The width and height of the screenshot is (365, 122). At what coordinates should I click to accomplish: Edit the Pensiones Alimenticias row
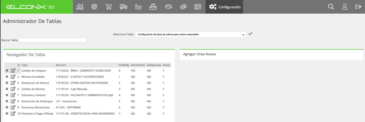[13, 107]
